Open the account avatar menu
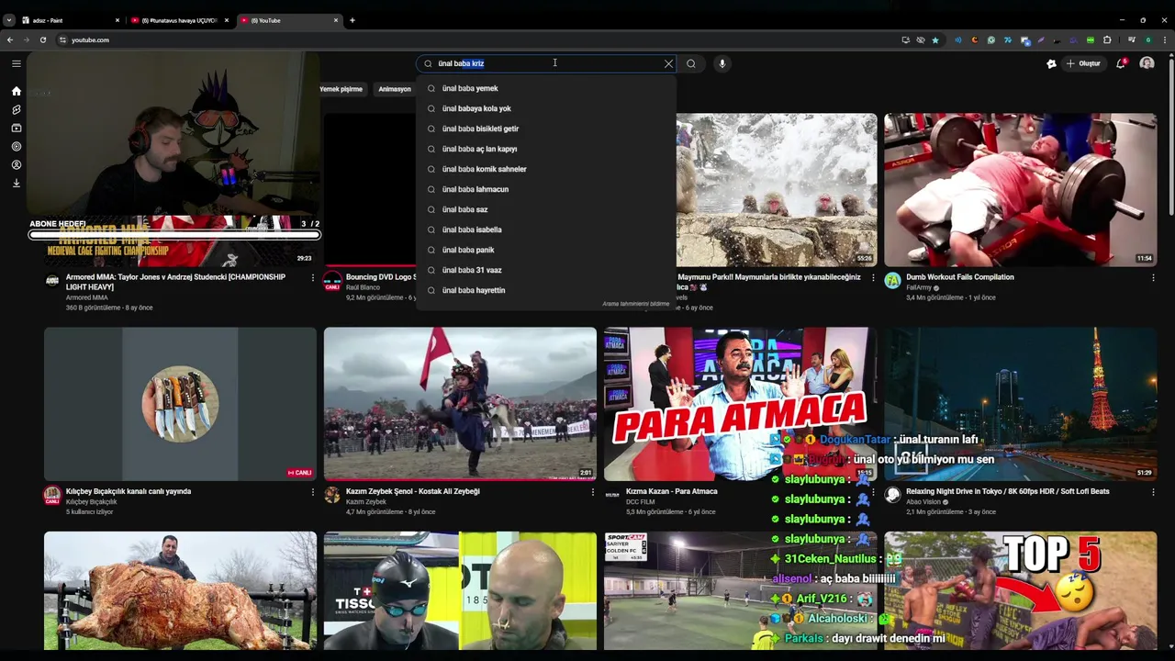This screenshot has height=661, width=1175. [x=1147, y=63]
